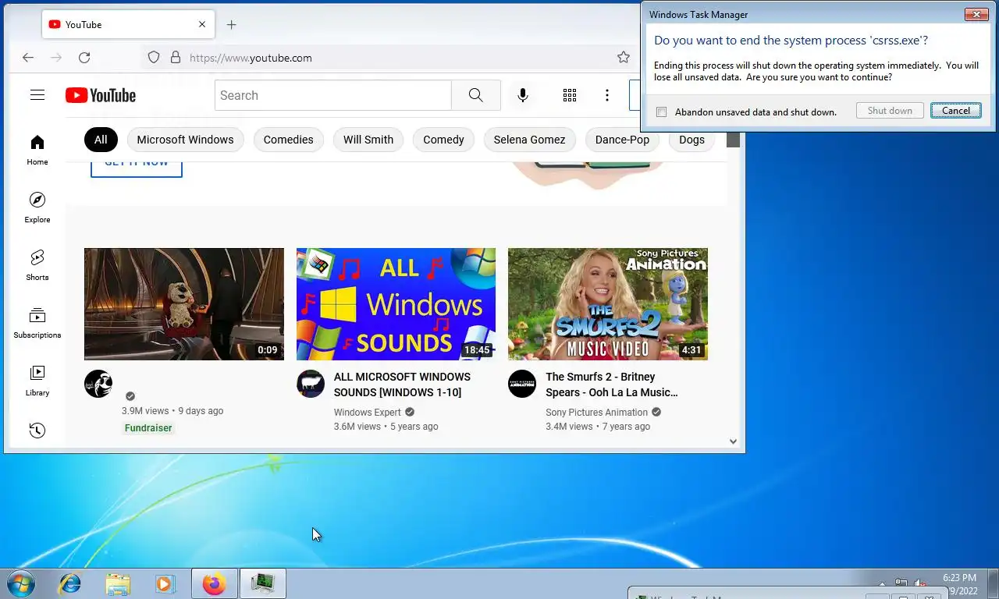Select the Dogs chip
Screen dimensions: 999x599
[x=691, y=140]
